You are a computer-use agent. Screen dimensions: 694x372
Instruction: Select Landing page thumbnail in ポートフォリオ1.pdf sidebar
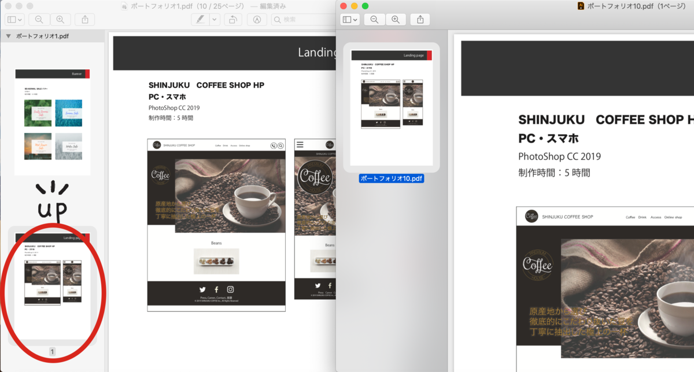pos(53,285)
